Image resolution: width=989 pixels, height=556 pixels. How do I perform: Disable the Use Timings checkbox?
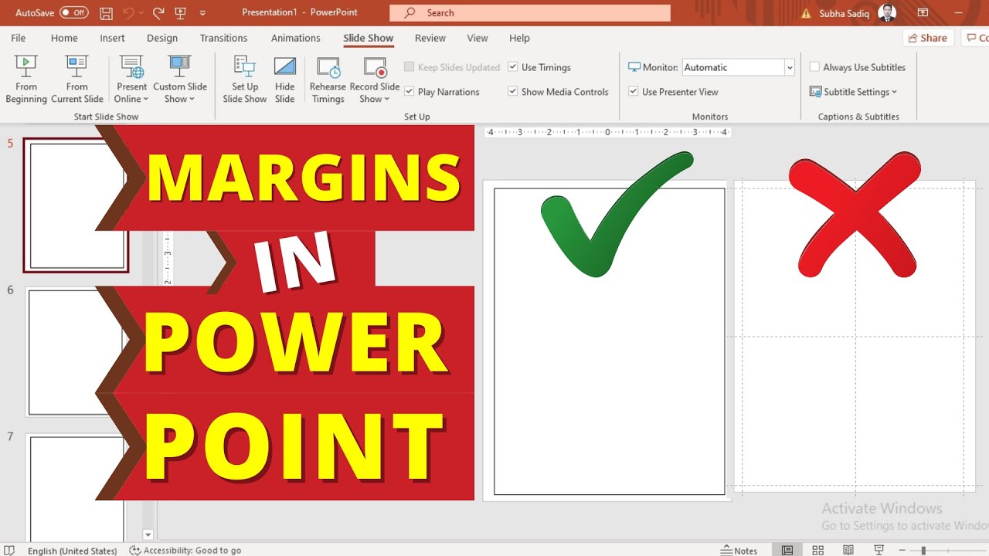point(513,67)
